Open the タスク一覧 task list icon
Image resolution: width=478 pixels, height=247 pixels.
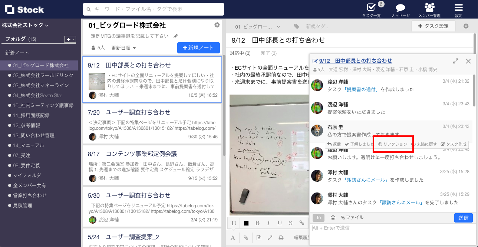coord(371,10)
